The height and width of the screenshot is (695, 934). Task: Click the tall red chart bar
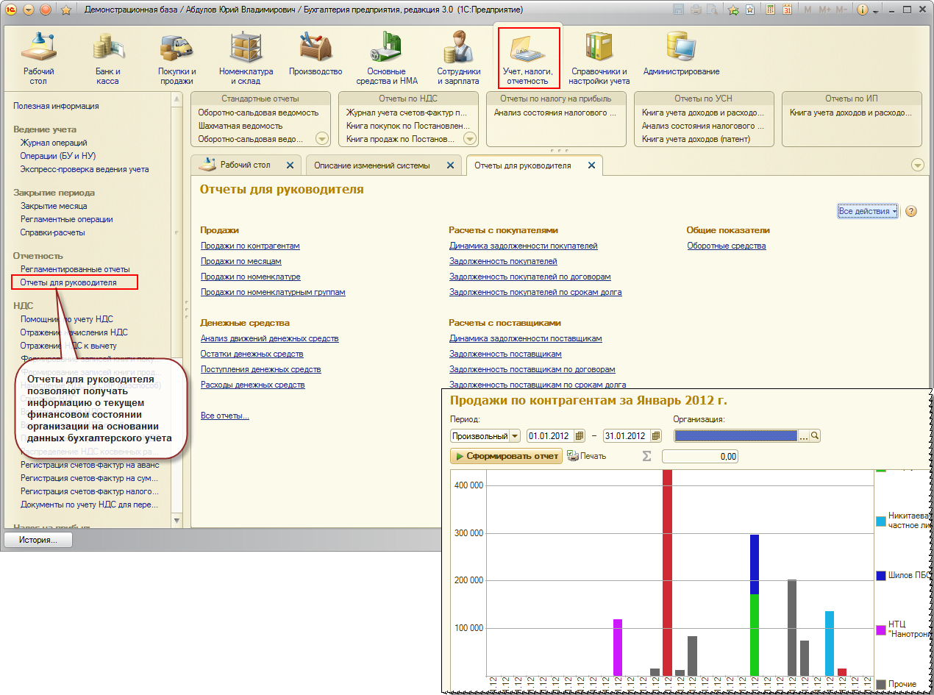(x=667, y=572)
